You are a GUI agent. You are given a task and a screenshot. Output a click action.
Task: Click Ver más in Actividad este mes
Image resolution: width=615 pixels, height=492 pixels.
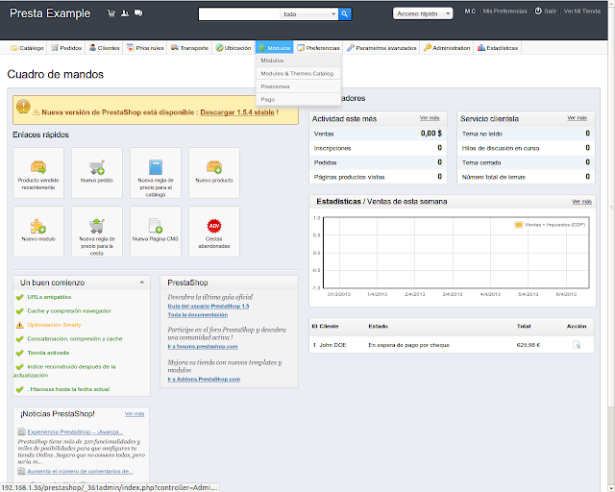(430, 117)
